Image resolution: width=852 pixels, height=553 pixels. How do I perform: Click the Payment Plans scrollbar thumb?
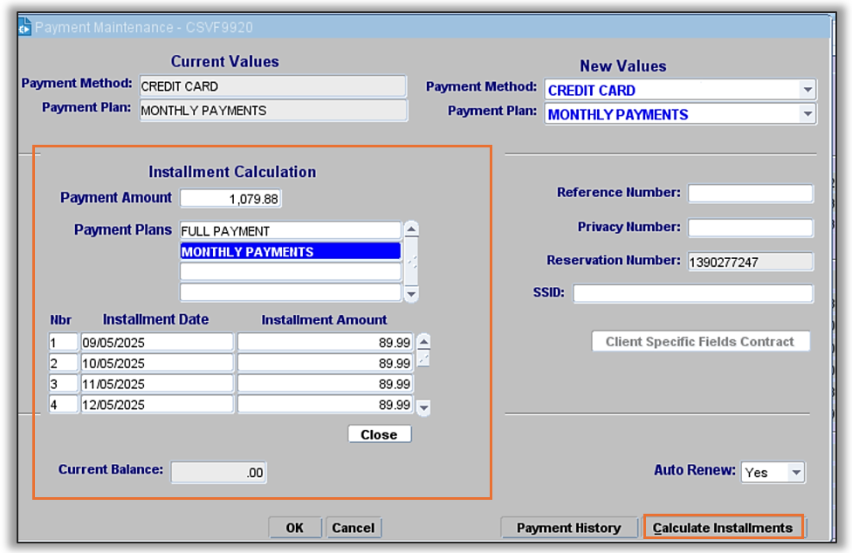(x=412, y=262)
